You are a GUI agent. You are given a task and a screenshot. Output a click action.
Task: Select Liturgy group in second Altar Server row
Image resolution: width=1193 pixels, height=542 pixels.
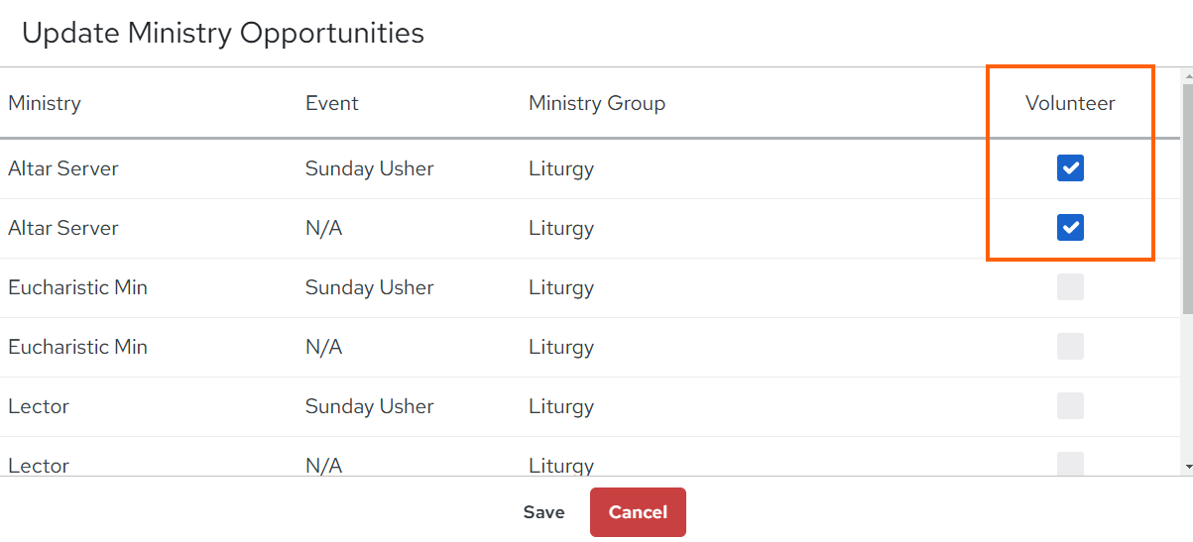pyautogui.click(x=561, y=228)
